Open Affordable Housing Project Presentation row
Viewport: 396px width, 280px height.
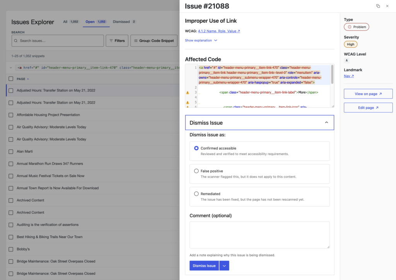click(48, 114)
